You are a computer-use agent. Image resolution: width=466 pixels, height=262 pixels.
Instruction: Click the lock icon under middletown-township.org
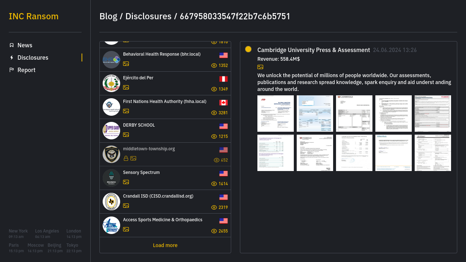[126, 158]
